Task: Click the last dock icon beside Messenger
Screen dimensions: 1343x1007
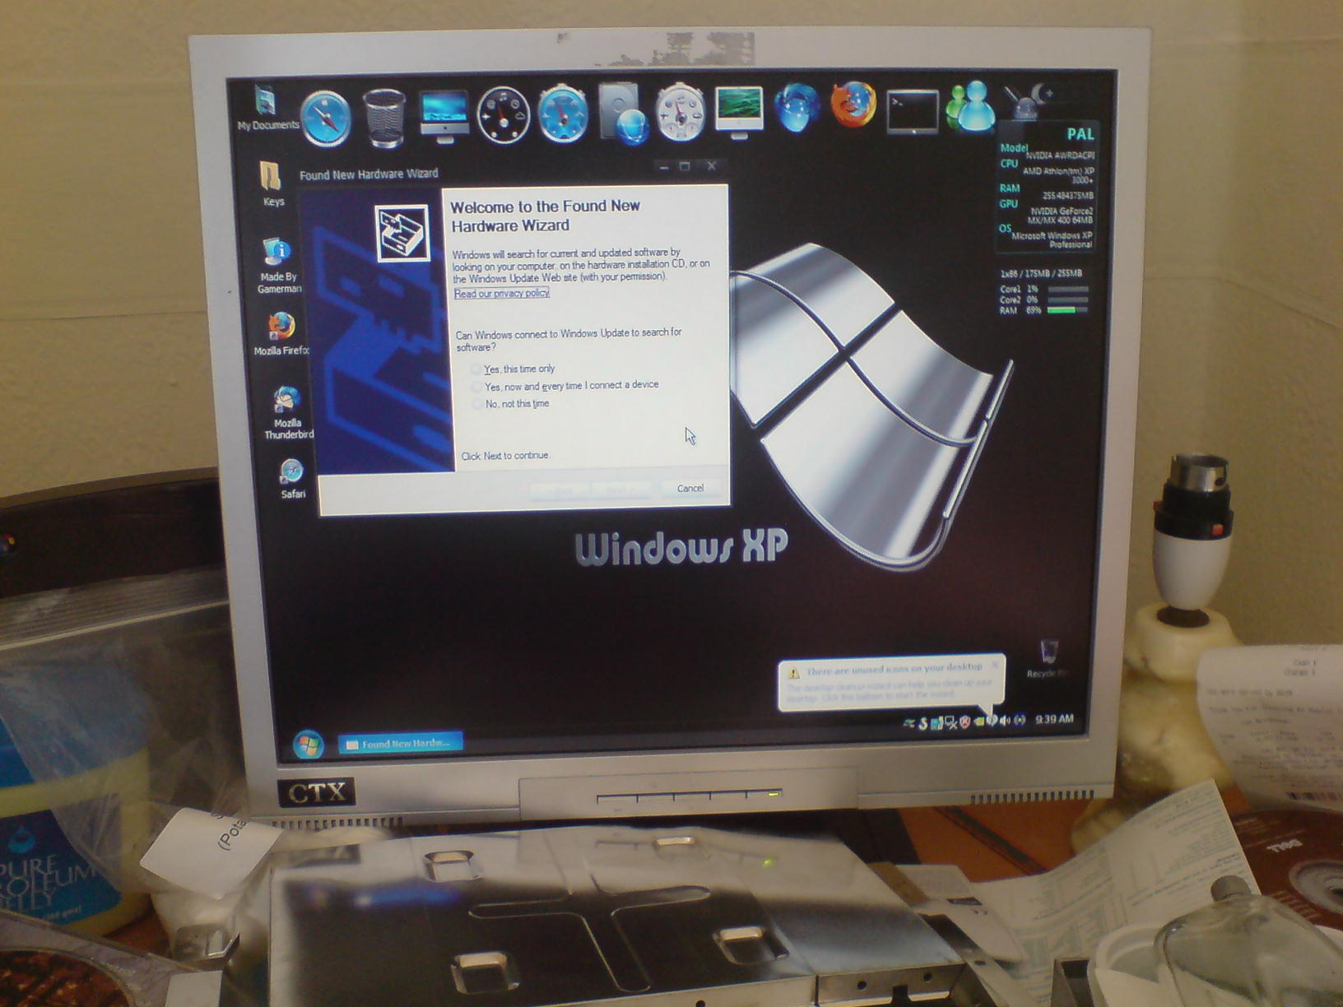Action: pos(1029,100)
